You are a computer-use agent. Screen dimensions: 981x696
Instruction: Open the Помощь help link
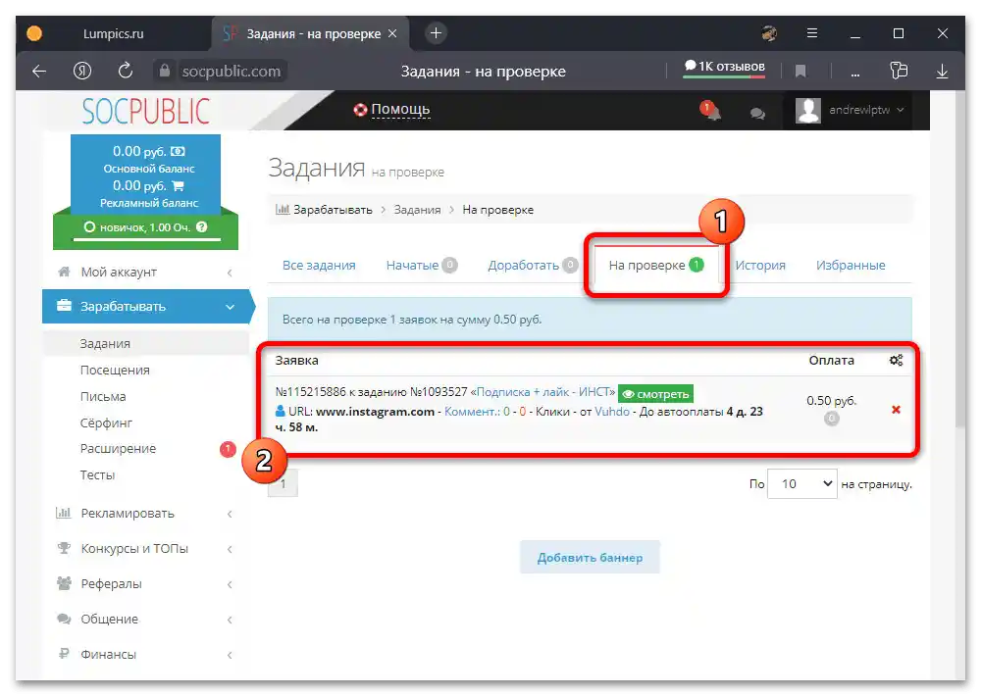pos(391,110)
